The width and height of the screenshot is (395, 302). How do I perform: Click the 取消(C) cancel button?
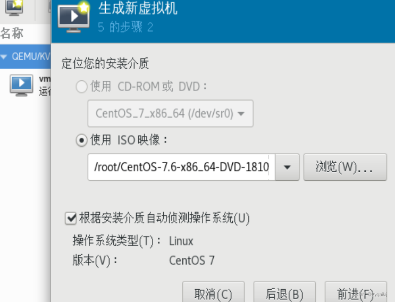coord(213,292)
